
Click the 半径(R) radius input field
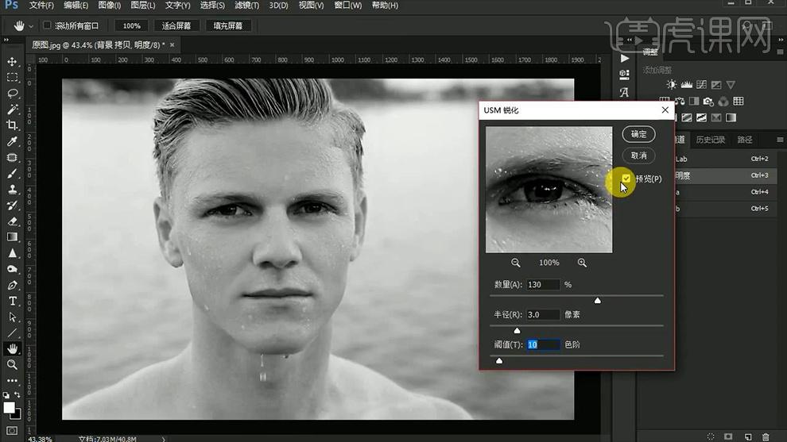pyautogui.click(x=542, y=315)
